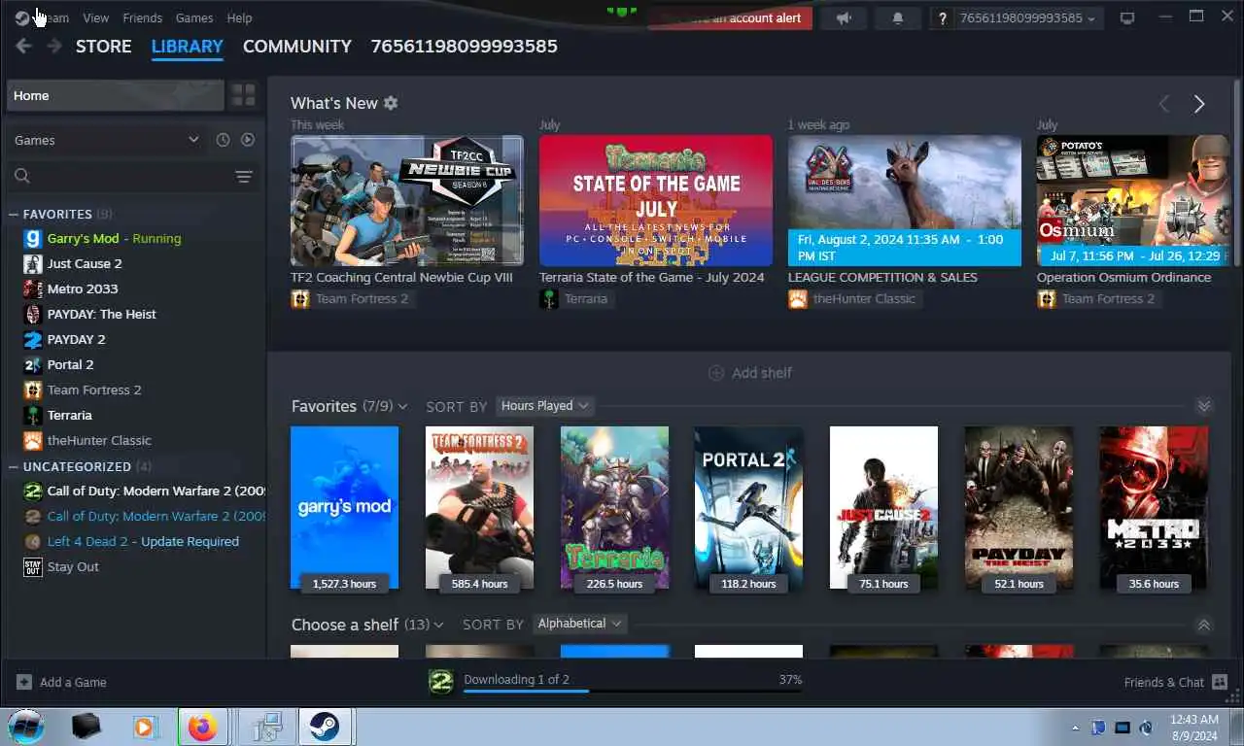The height and width of the screenshot is (746, 1244).
Task: Go to the COMMUNITY tab
Action: [297, 47]
